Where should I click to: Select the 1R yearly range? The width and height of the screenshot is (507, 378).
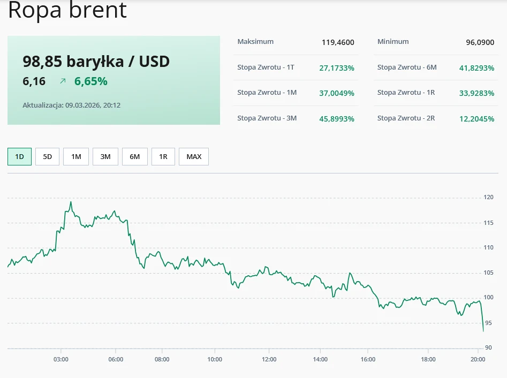click(x=163, y=156)
